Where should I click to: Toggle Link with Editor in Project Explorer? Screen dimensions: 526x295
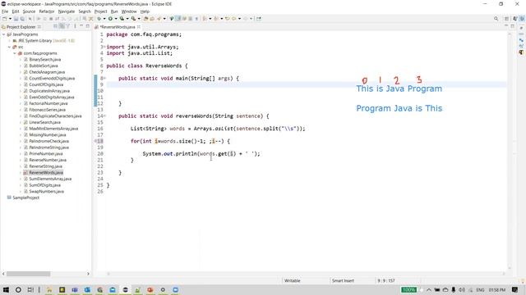pyautogui.click(x=62, y=26)
